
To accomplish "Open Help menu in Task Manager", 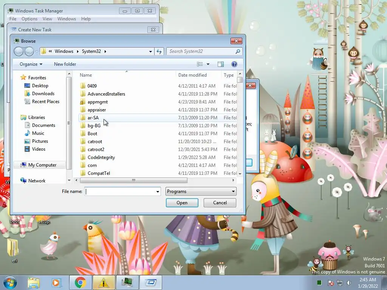I will coord(86,19).
